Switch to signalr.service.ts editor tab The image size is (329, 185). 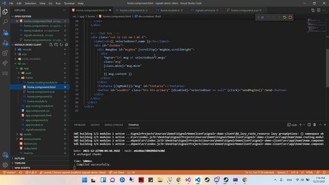(x=206, y=10)
